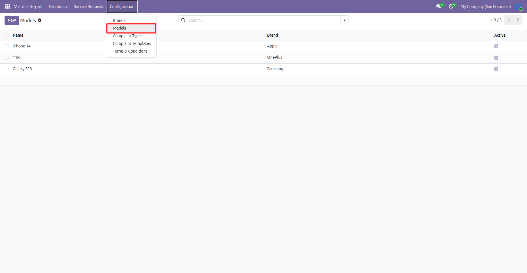Open the 11R model record

(x=16, y=57)
